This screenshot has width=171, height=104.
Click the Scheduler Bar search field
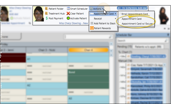tap(143, 41)
